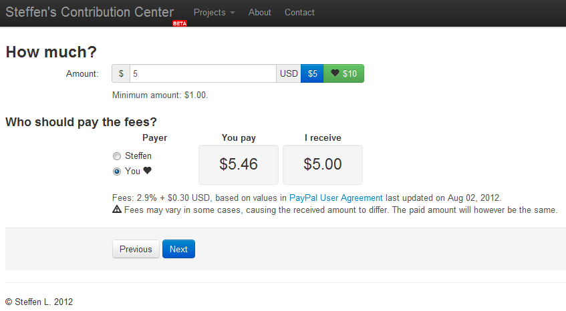Go back with the Previous button
566x311 pixels.
coord(136,249)
